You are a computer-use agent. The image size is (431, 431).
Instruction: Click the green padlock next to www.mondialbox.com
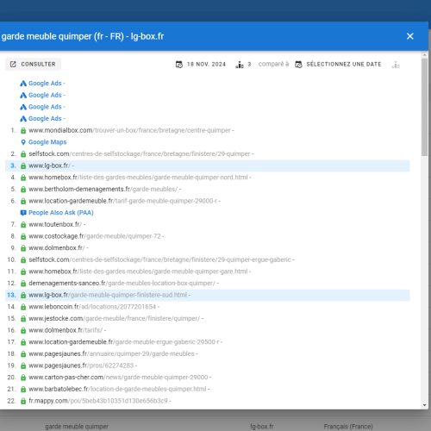point(23,131)
